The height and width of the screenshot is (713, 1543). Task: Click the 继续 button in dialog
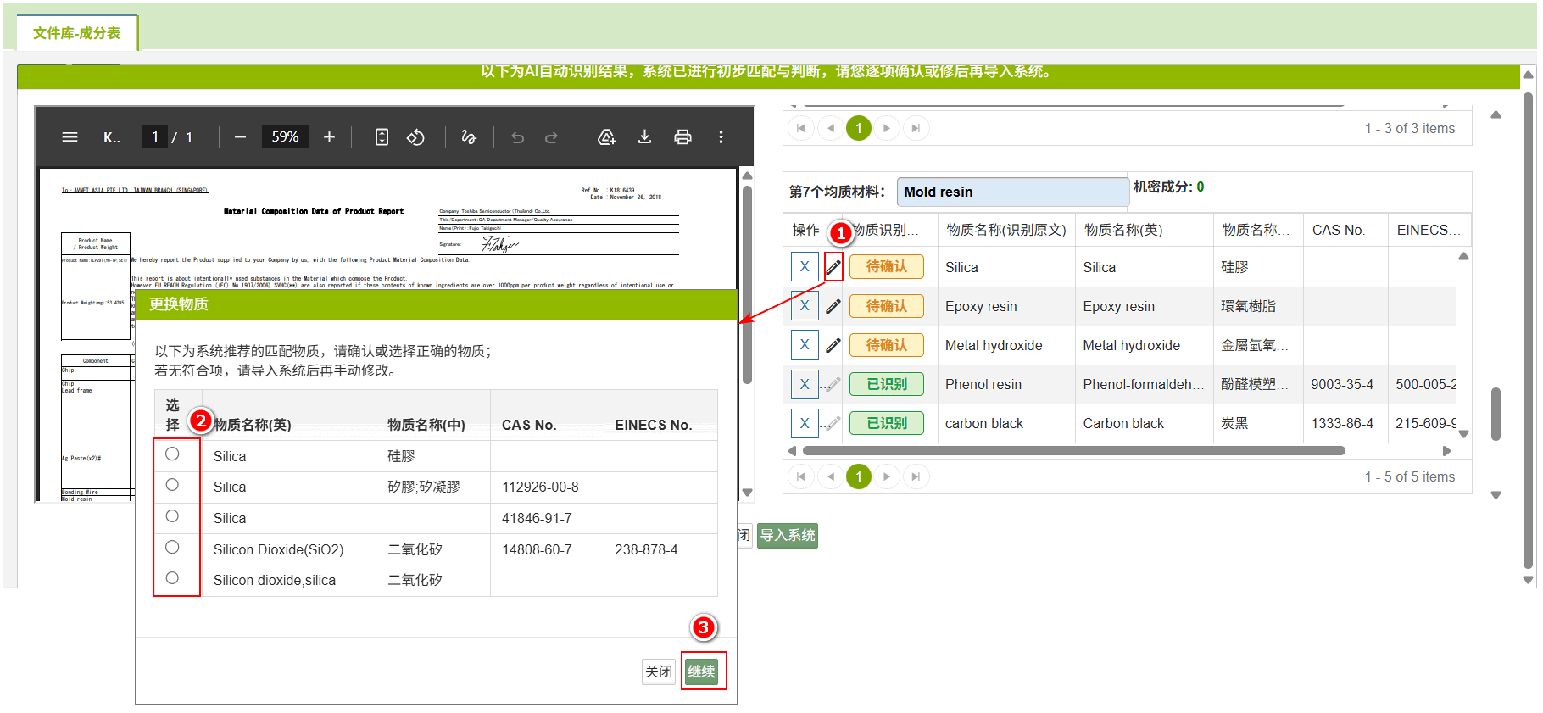point(701,671)
